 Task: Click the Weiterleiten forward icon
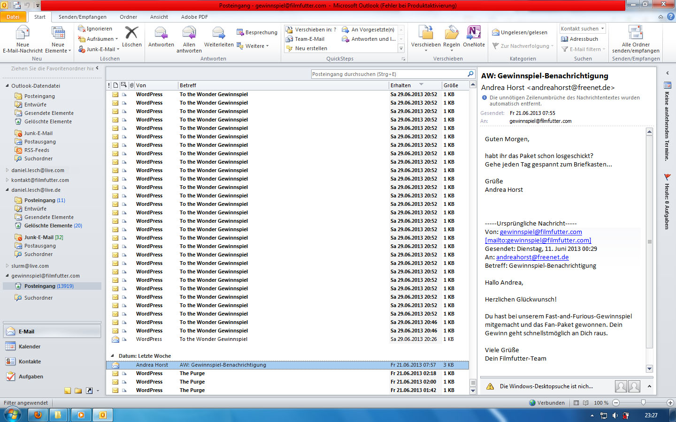tap(219, 34)
